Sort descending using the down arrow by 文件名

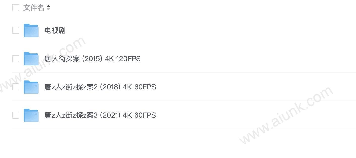[x=48, y=9]
